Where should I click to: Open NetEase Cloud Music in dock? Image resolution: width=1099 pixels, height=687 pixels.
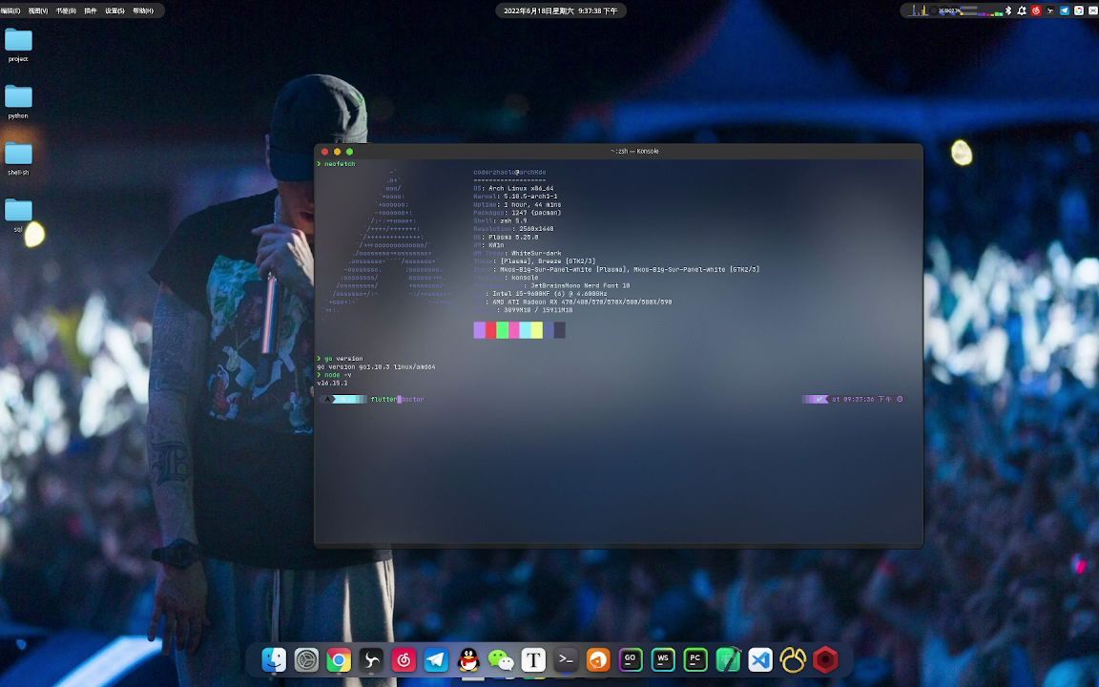tap(404, 659)
